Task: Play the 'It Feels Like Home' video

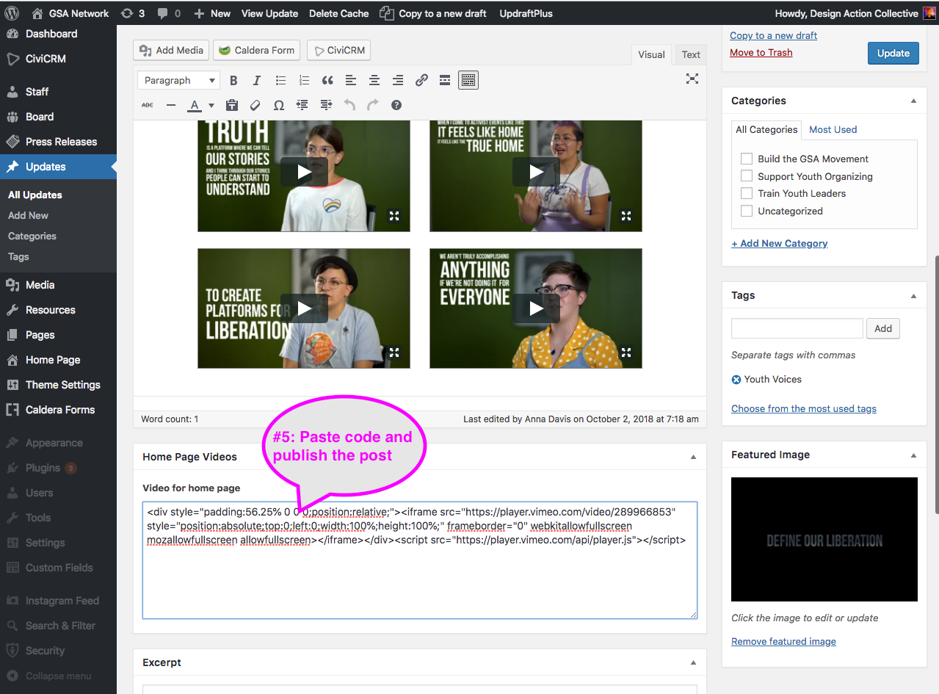Action: pos(536,172)
